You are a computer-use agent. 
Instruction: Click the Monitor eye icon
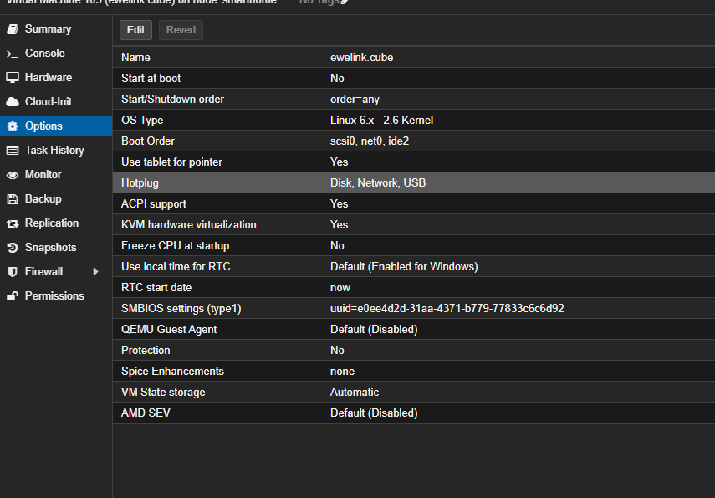click(x=12, y=175)
